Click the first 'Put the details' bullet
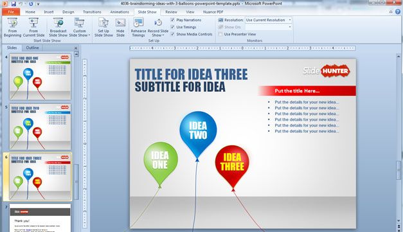 click(307, 102)
